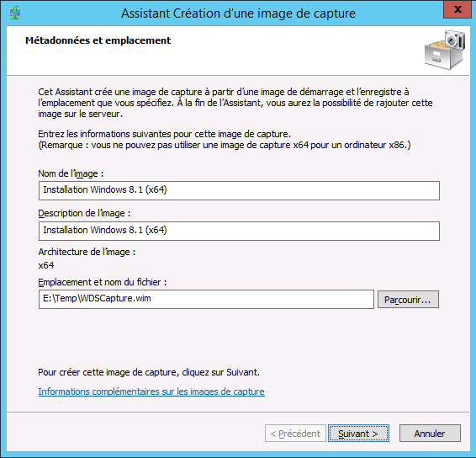Click the Emplacement et nom du fichier label
476x458 pixels.
(103, 282)
